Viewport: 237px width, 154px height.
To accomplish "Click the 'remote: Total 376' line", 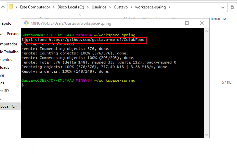I will tap(99, 62).
